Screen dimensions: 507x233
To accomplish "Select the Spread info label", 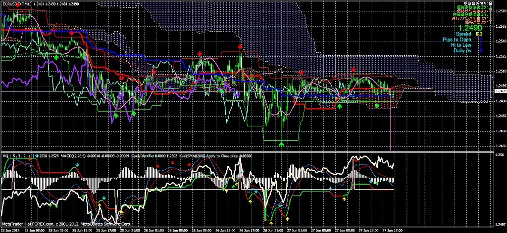I will [x=463, y=34].
